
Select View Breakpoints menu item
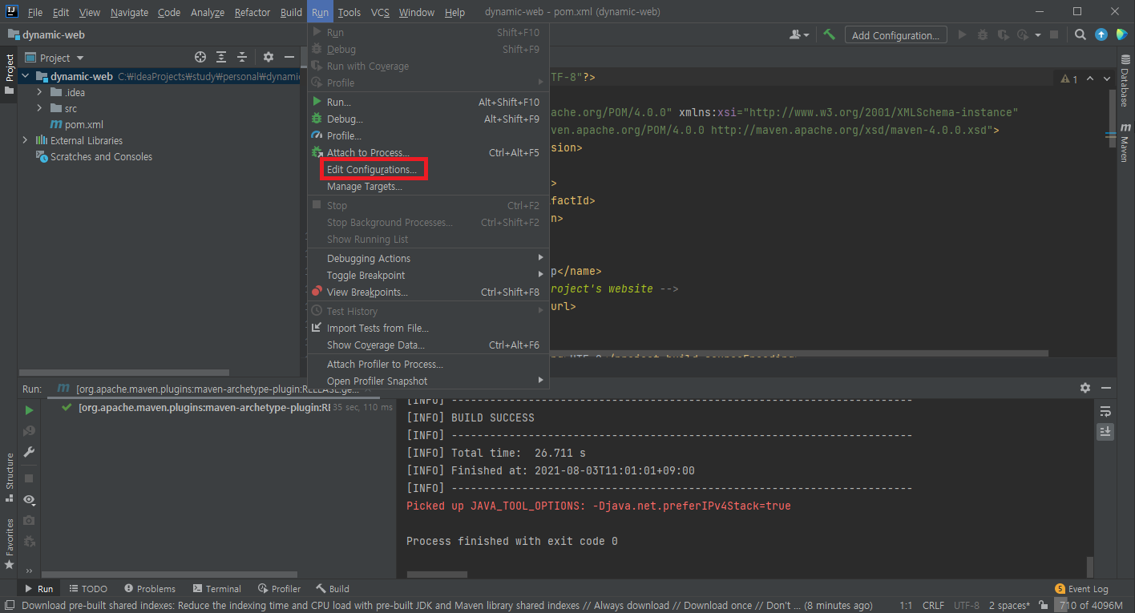[x=428, y=292]
